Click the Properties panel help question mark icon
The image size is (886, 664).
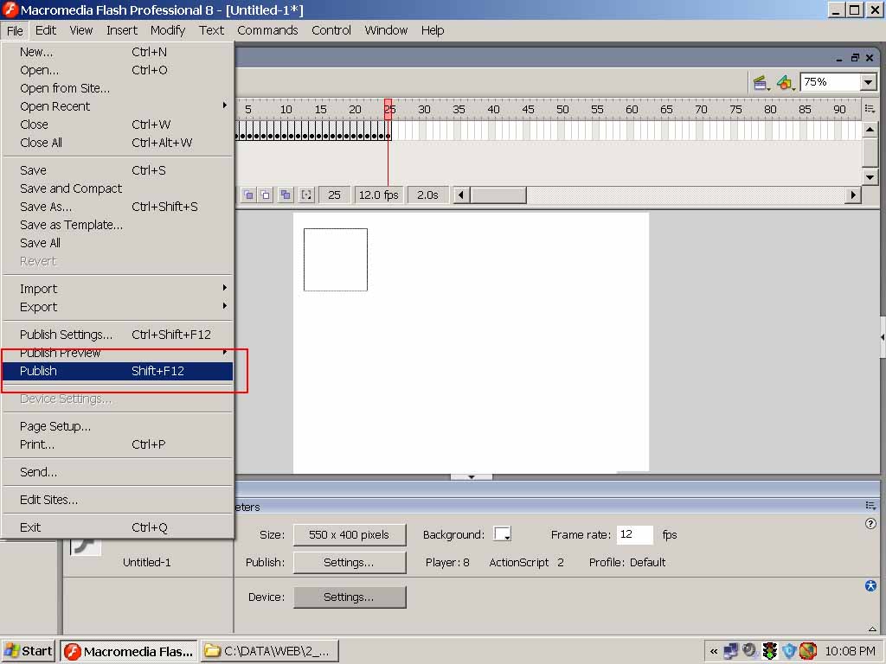click(870, 523)
